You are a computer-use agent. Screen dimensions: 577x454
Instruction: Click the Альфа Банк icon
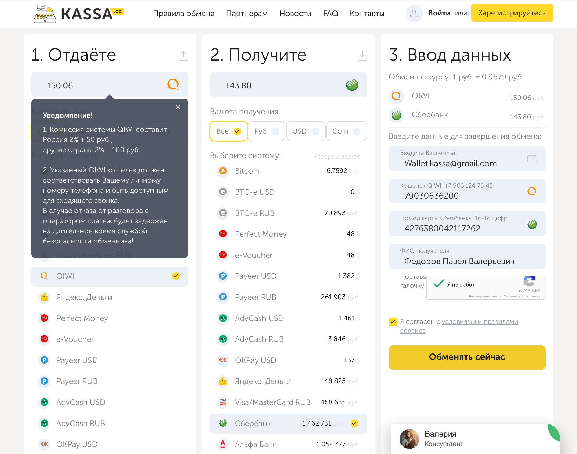pyautogui.click(x=223, y=444)
